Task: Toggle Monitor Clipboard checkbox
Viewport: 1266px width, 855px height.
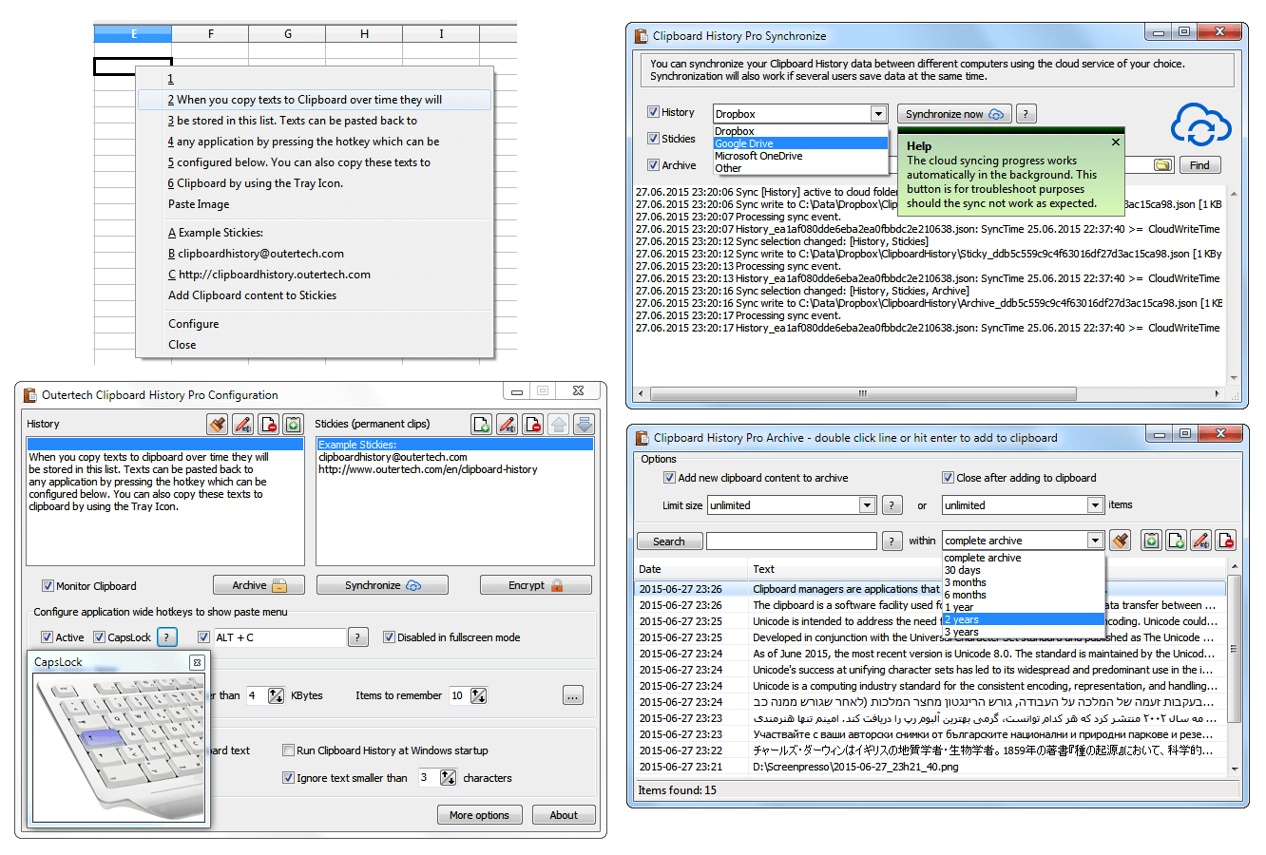Action: coord(48,586)
